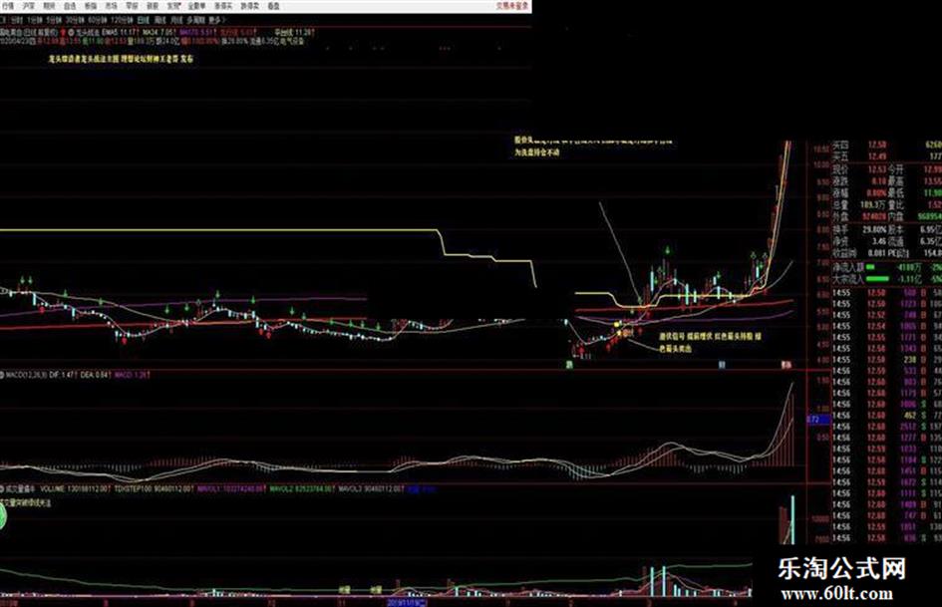Click the blue marker below the candlestick chart

(x=722, y=364)
